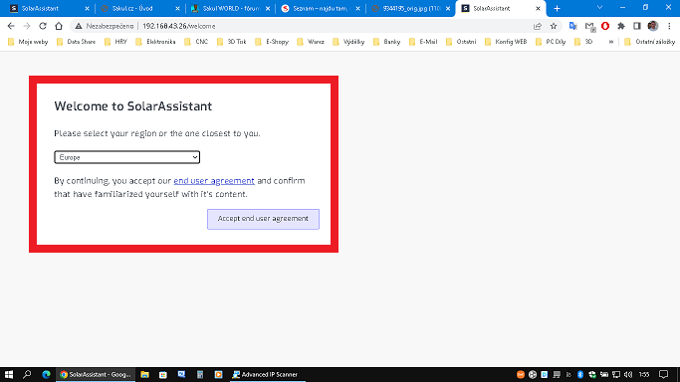Open the Chrome profile avatar
This screenshot has height=382, width=680.
653,26
